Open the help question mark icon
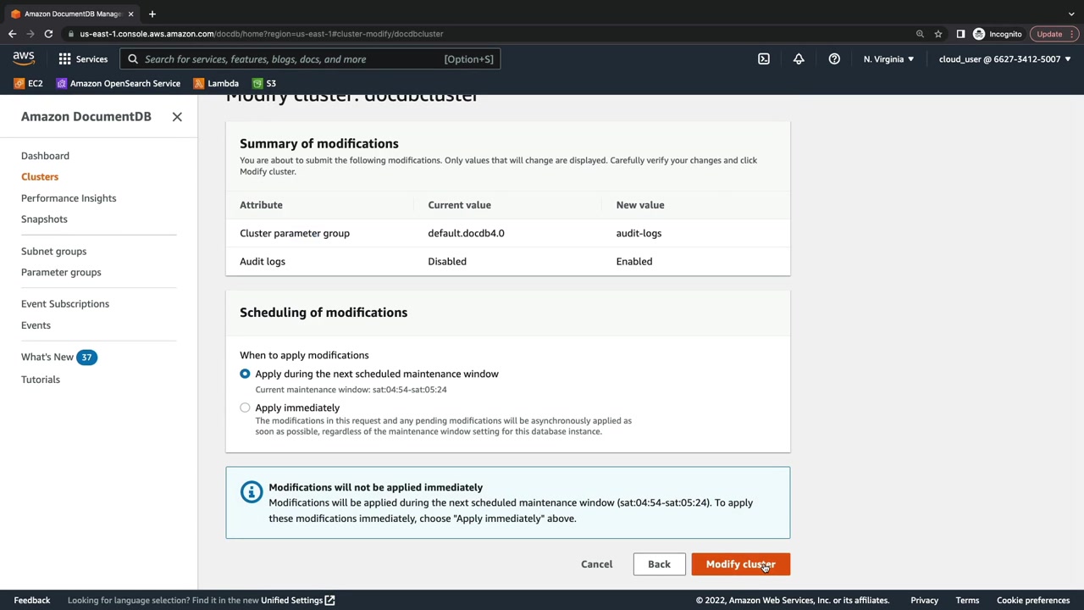Image resolution: width=1084 pixels, height=610 pixels. (834, 59)
